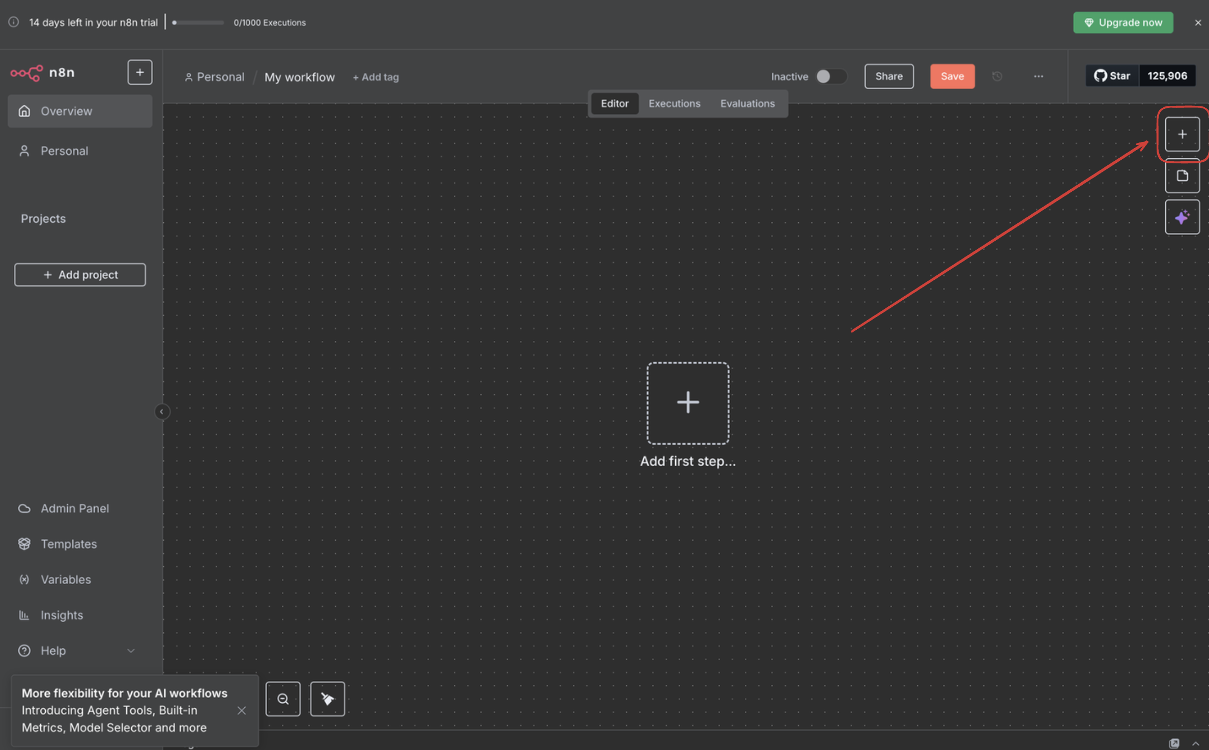Add a sticky note to canvas
1209x750 pixels.
click(1182, 176)
